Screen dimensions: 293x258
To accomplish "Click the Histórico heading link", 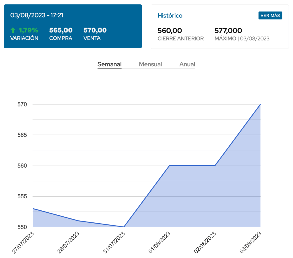I will point(170,15).
